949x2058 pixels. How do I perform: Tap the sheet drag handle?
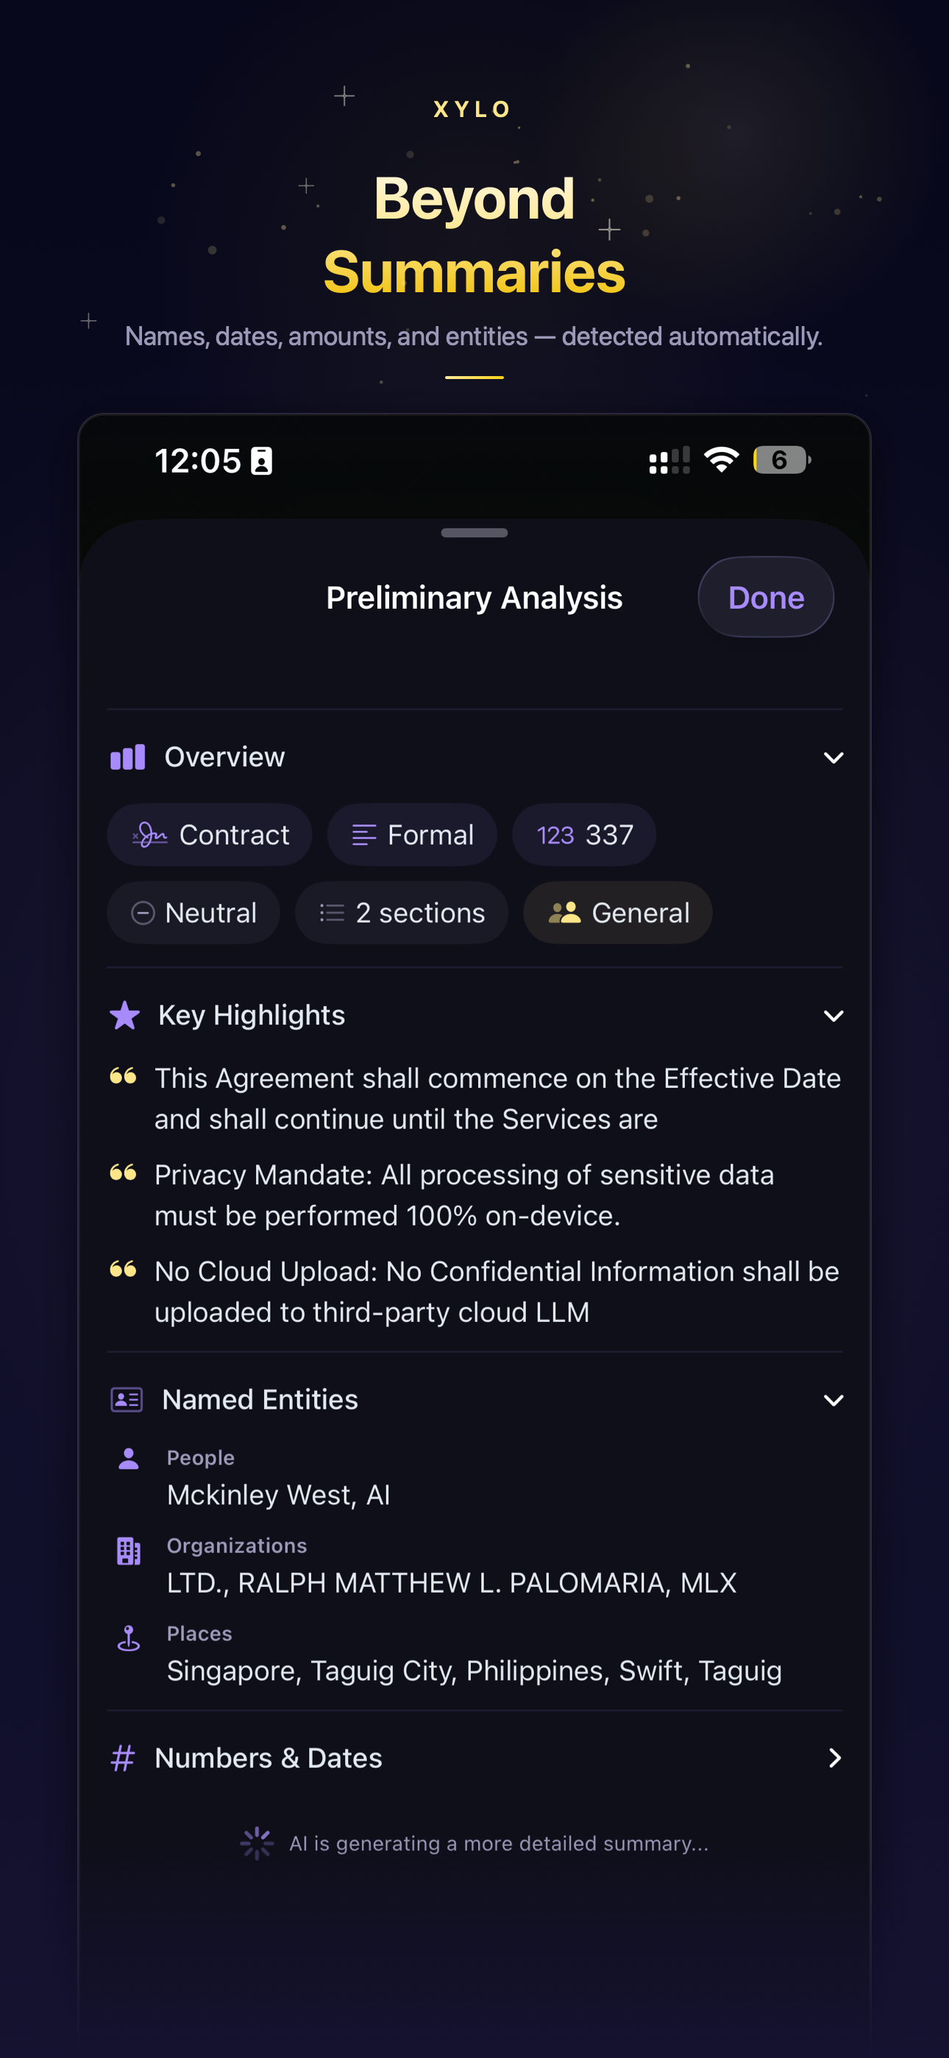[474, 533]
